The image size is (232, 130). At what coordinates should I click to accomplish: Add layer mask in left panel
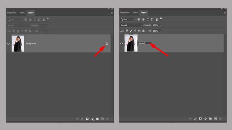87,119
